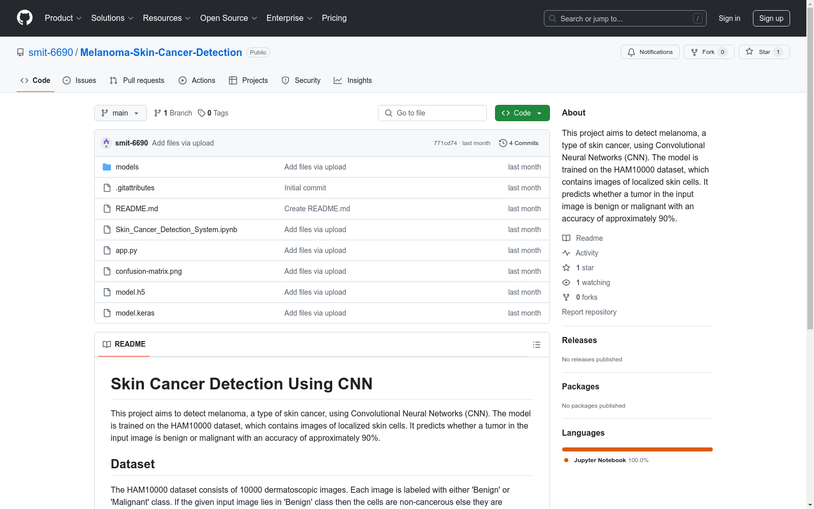Select the README tab header
The image size is (814, 509).
[x=124, y=344]
